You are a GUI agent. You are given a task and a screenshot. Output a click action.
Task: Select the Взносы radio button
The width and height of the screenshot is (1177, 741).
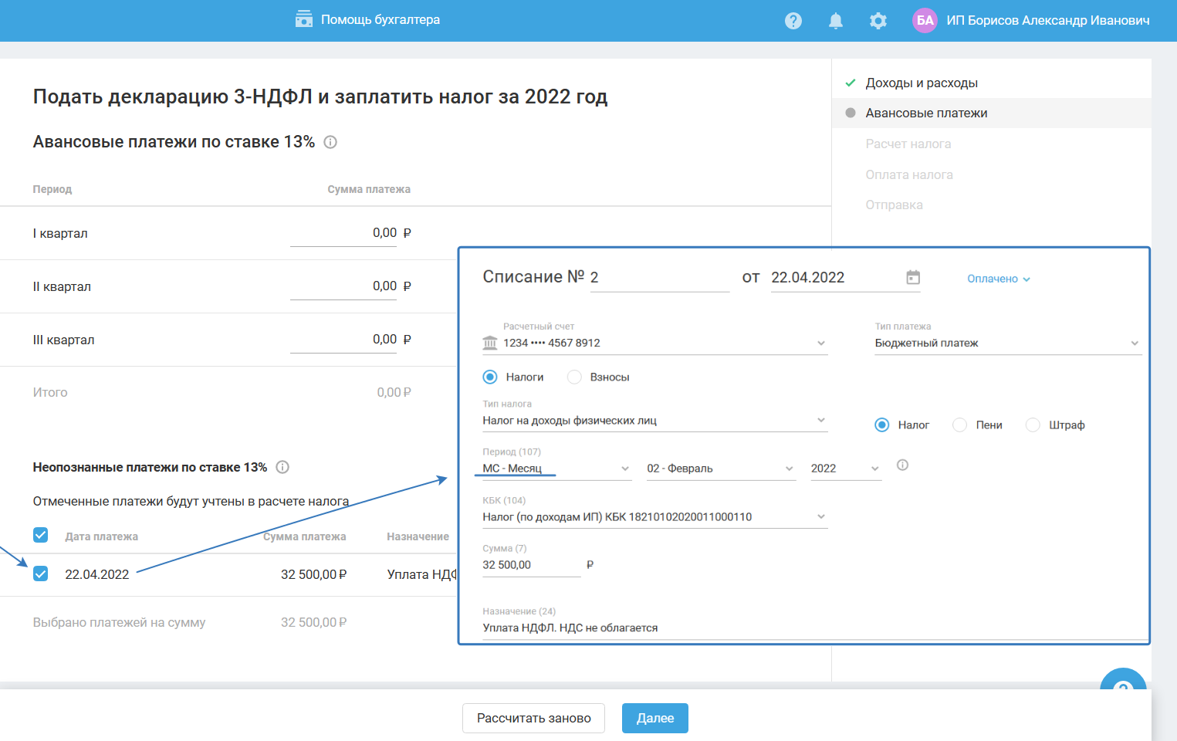coord(574,377)
